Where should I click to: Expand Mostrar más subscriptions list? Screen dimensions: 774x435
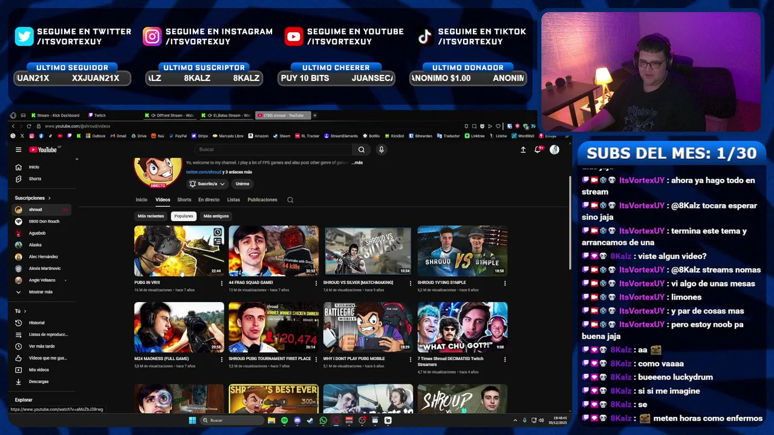coord(41,292)
